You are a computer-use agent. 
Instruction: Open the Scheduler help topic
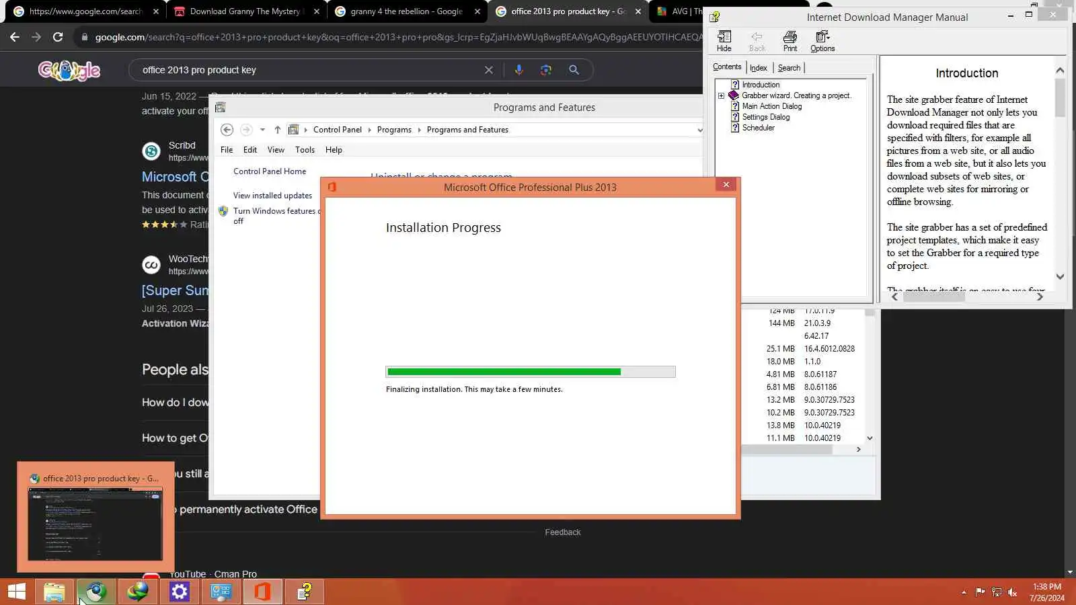click(x=758, y=128)
